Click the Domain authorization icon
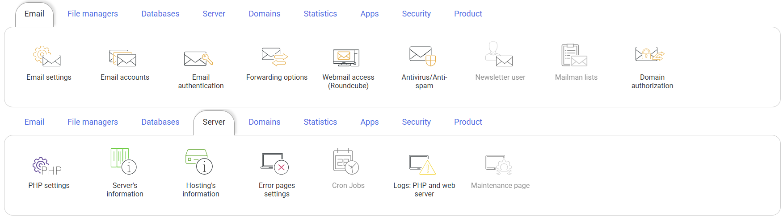The width and height of the screenshot is (783, 220). coord(650,55)
